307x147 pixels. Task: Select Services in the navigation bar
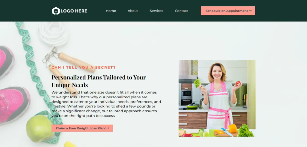tap(156, 11)
